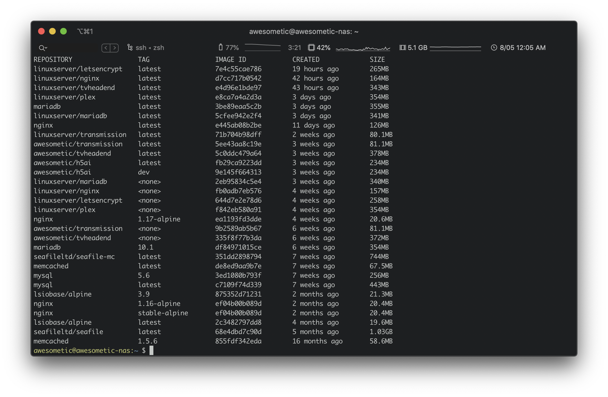The width and height of the screenshot is (608, 397).
Task: Click the battery status icon
Action: coord(220,47)
